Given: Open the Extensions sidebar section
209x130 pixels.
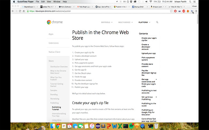Looking at the screenshot, I should pyautogui.click(x=54, y=43).
